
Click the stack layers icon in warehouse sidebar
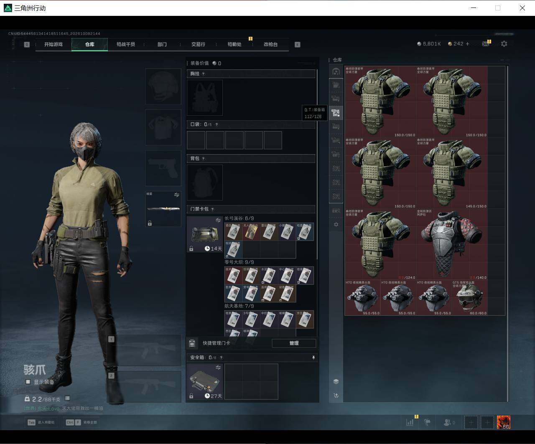[x=336, y=381]
